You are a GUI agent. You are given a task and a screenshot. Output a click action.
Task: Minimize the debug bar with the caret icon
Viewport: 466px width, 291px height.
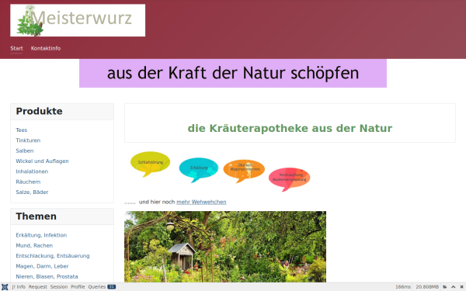(x=454, y=287)
